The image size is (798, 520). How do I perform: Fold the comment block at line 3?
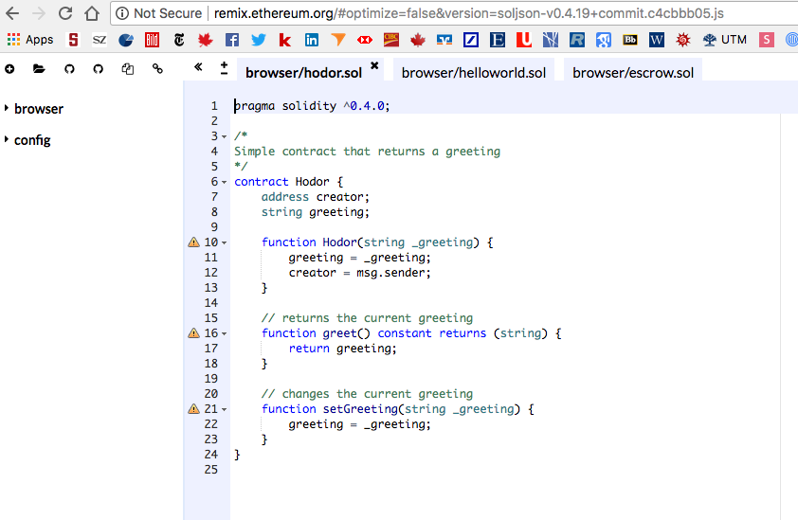click(x=224, y=136)
